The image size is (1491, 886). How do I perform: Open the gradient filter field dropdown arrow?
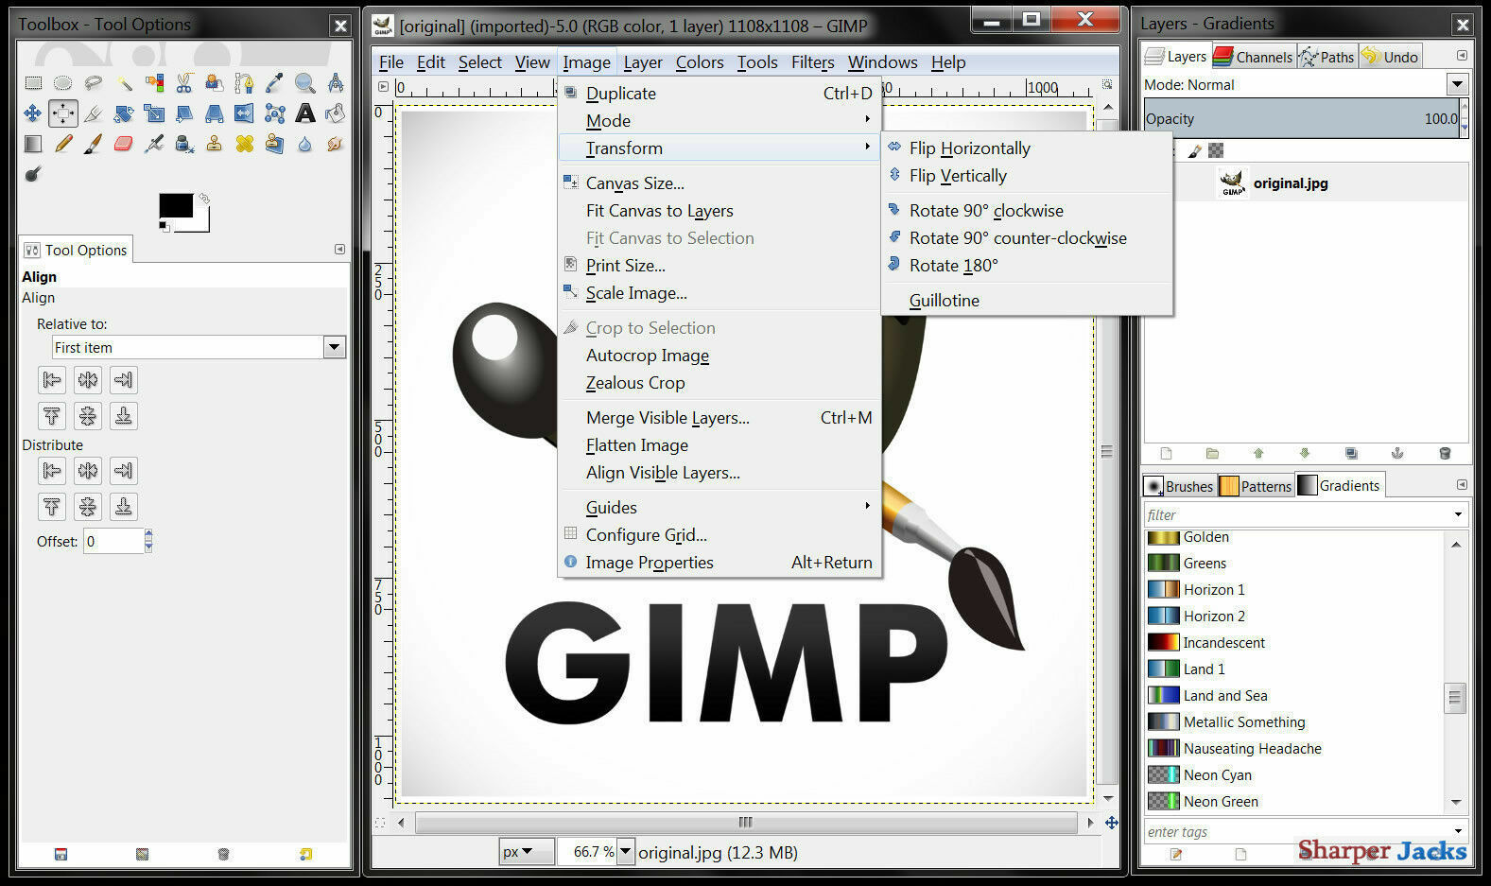(x=1458, y=515)
